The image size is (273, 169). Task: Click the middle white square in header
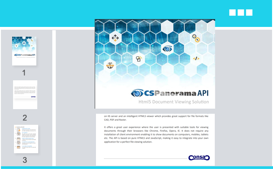click(241, 13)
